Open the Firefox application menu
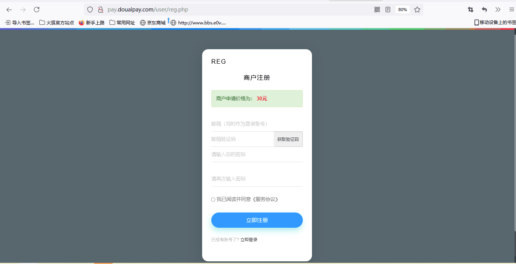Viewport: 516px width, 264px height. (511, 9)
